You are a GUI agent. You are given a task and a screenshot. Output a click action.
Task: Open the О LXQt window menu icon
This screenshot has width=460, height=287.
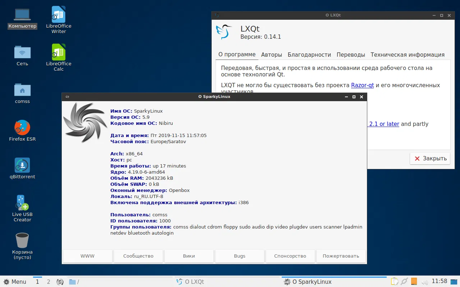point(216,15)
